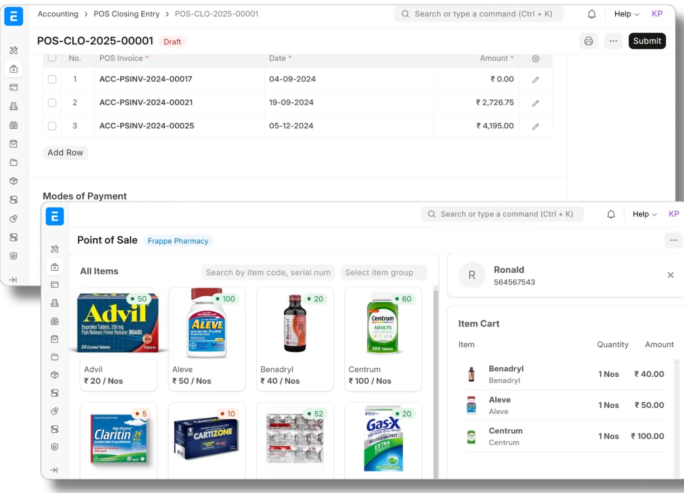Expand sidebar arrow in POS Closing Entry window

tap(13, 280)
